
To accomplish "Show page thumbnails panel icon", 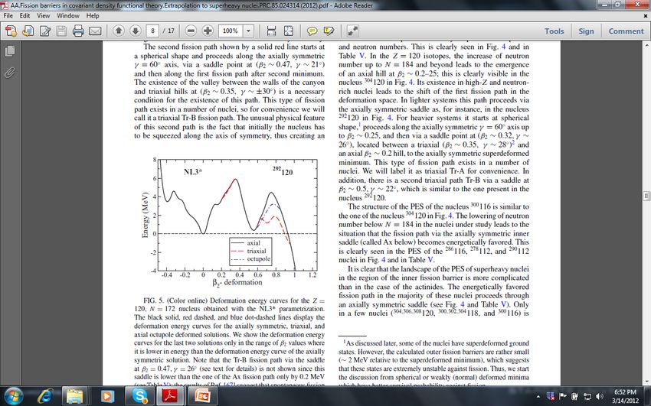I will click(x=9, y=51).
